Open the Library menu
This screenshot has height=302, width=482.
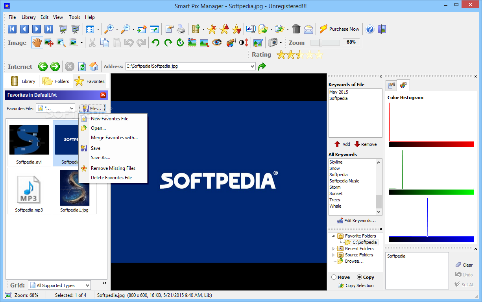[x=29, y=17]
